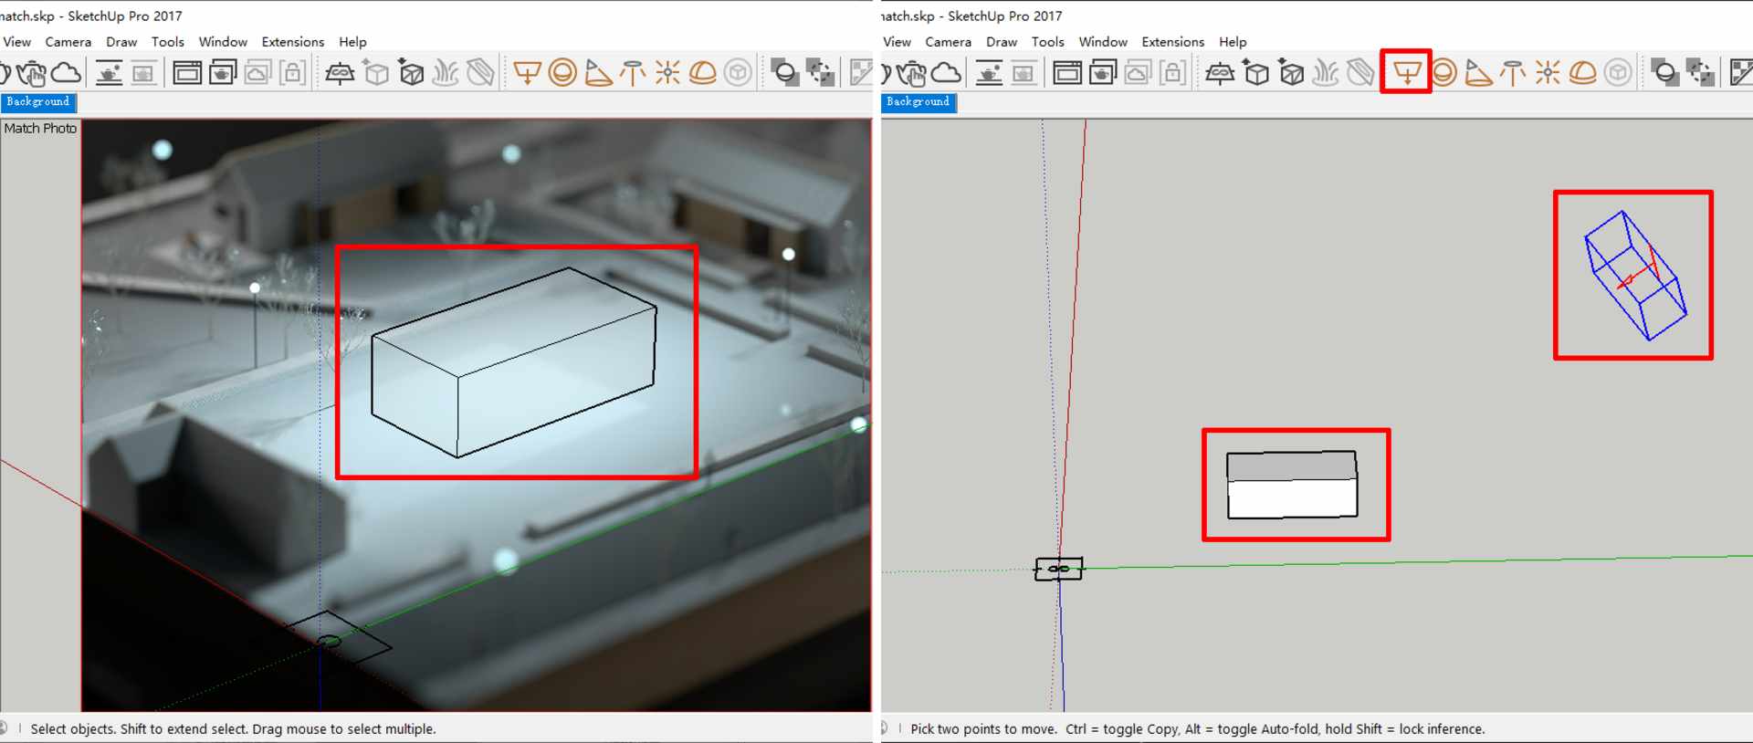
Task: Select the white shaded box in right viewport
Action: pos(1292,497)
